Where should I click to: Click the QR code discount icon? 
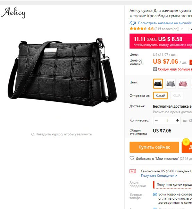155,69
